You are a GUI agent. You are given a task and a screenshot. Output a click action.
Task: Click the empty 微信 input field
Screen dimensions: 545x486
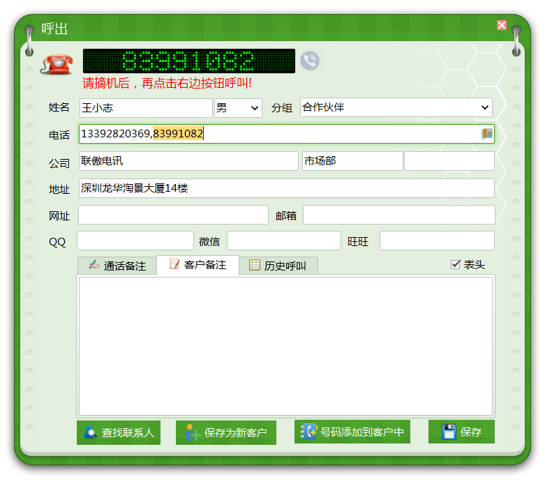[283, 241]
